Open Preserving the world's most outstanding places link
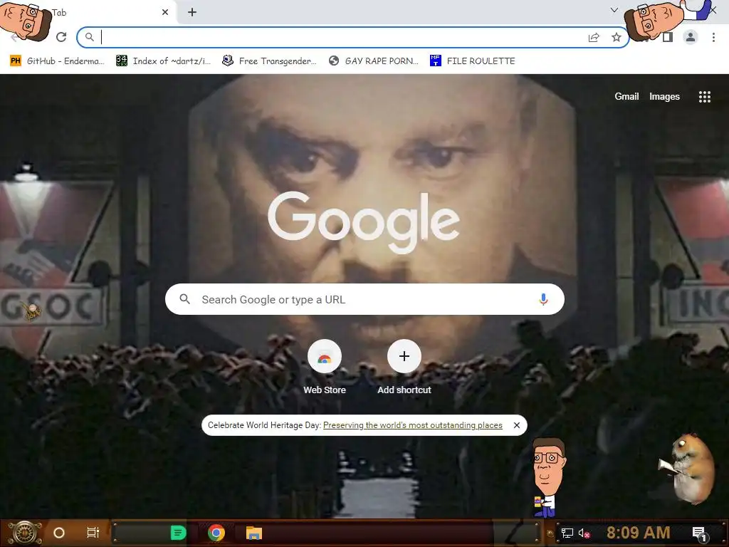This screenshot has height=547, width=729. 413,425
